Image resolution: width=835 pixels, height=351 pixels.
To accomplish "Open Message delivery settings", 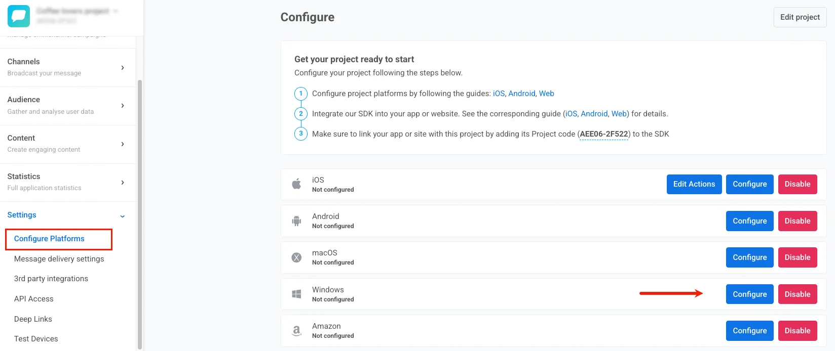I will tap(59, 259).
